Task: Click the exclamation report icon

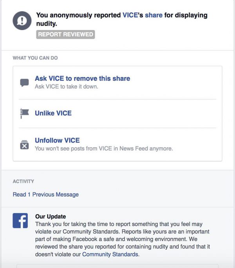Action: pyautogui.click(x=22, y=21)
